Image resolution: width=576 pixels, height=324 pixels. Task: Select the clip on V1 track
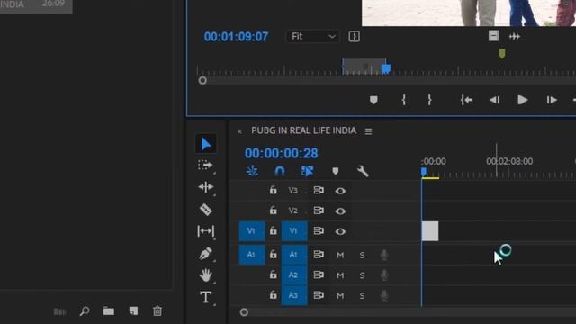[x=430, y=231]
